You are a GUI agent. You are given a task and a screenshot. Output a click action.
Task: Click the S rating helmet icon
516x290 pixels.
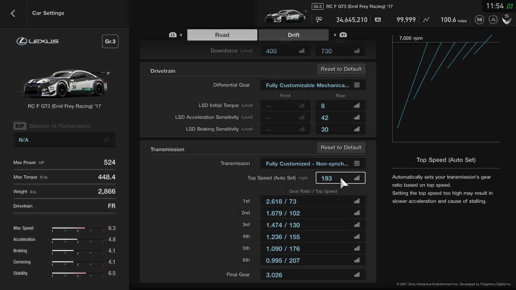click(507, 19)
